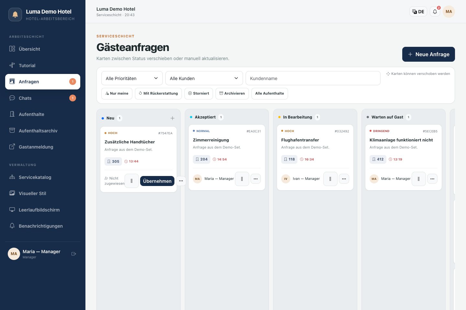466x310 pixels.
Task: Click the 16:34 deadline on Flughafentransfer card
Action: (x=307, y=159)
